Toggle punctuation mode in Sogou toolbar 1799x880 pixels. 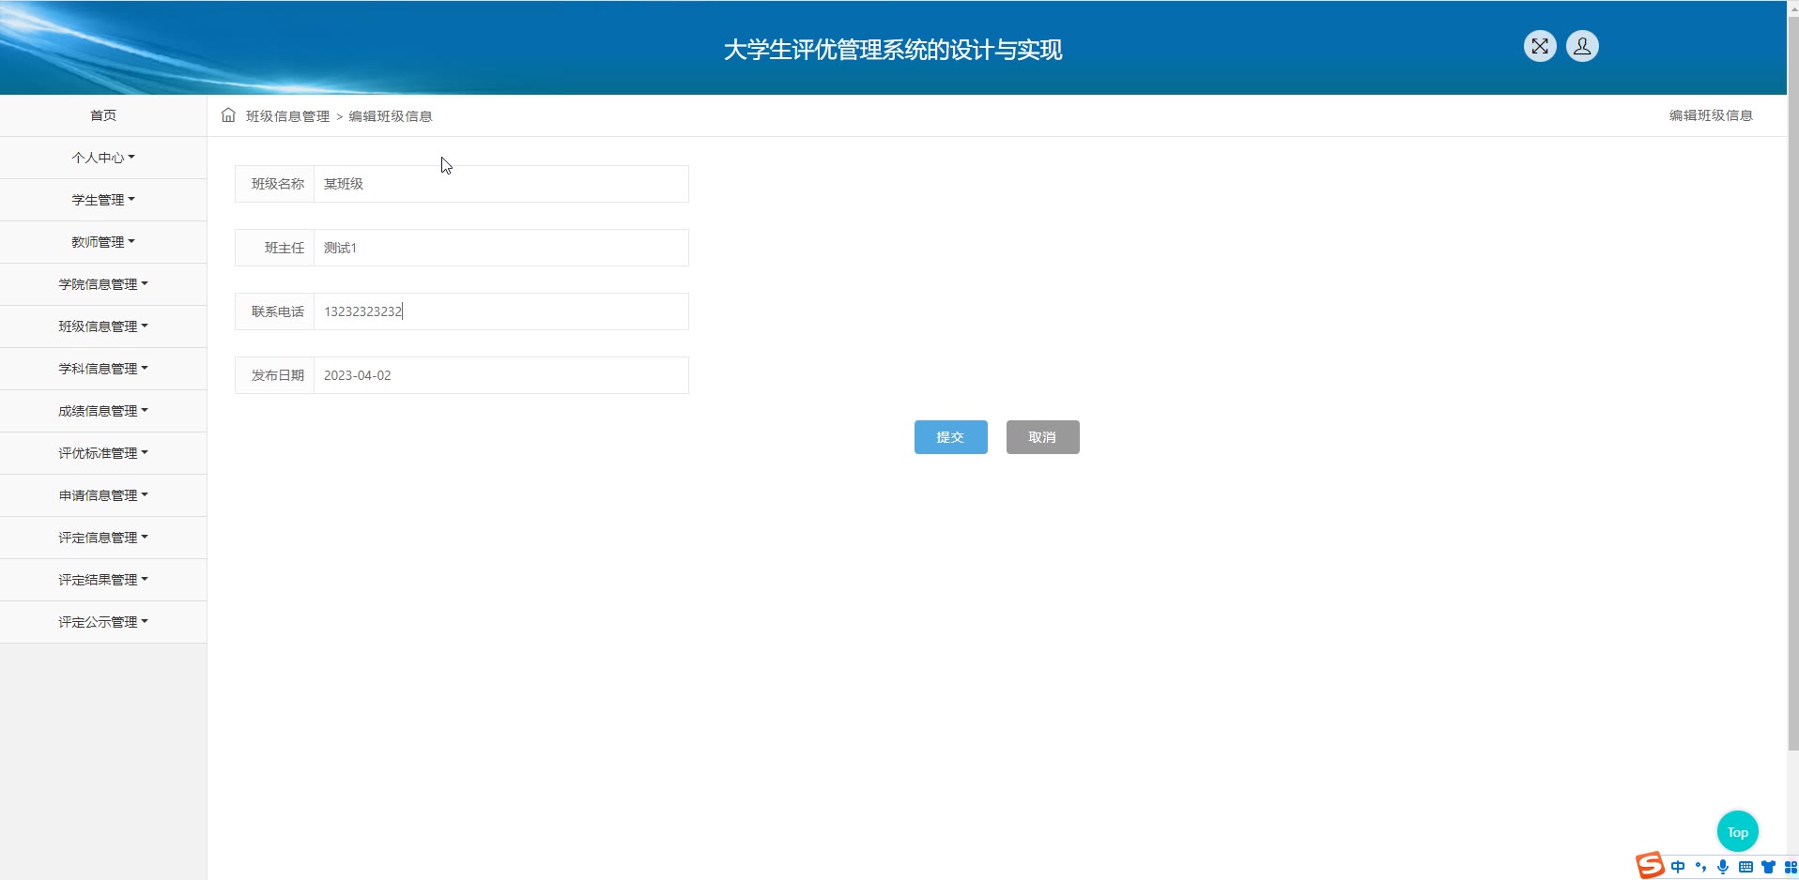pyautogui.click(x=1700, y=867)
